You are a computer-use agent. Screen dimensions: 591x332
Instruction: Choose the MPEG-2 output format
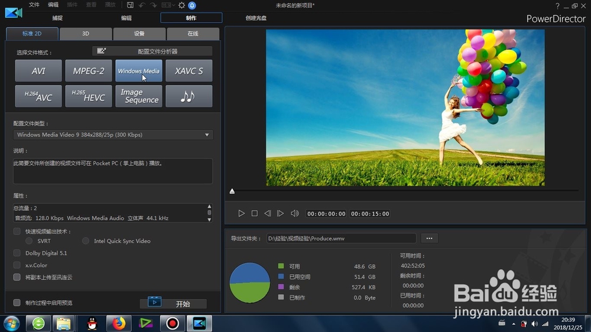click(89, 70)
